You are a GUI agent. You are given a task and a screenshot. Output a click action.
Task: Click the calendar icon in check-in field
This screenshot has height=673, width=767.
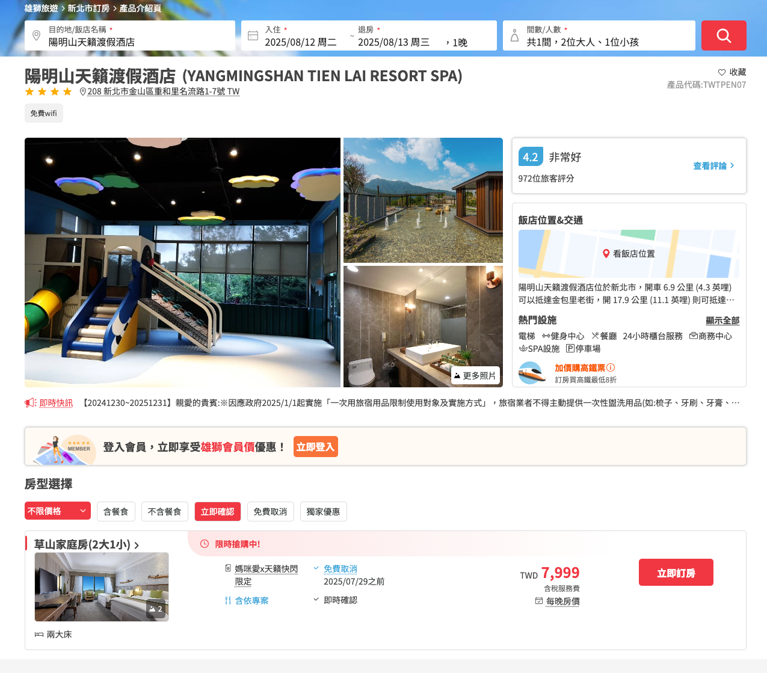click(253, 36)
